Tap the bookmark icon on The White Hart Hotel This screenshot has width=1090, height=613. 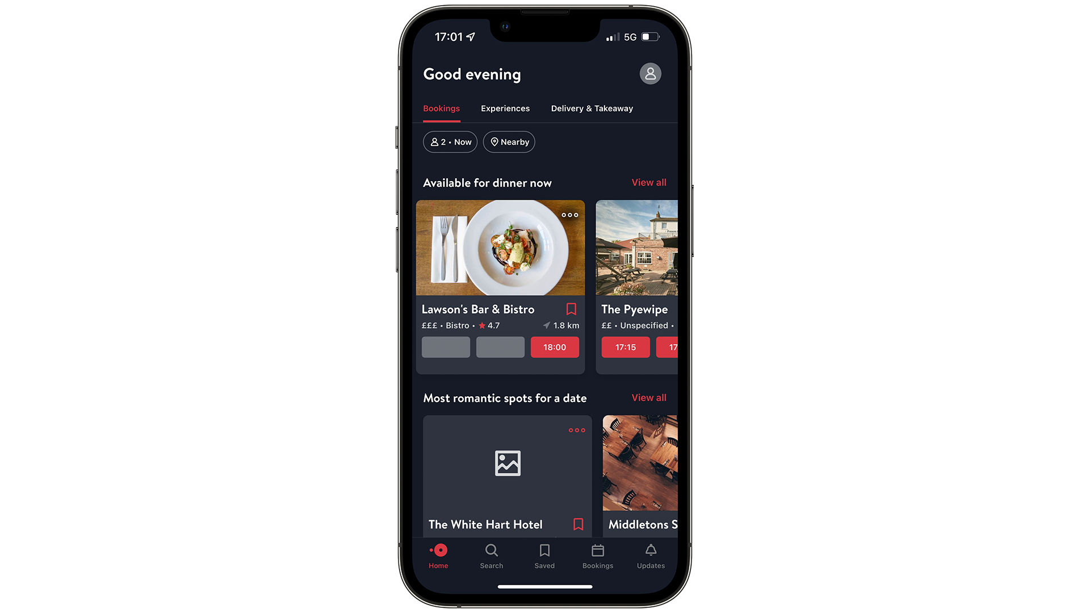(x=578, y=524)
